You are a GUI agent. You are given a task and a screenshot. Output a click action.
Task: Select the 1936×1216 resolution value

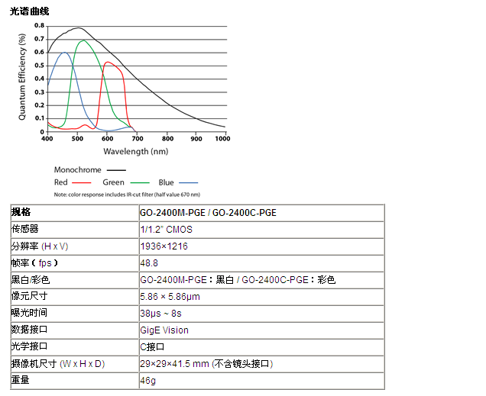[x=164, y=246]
